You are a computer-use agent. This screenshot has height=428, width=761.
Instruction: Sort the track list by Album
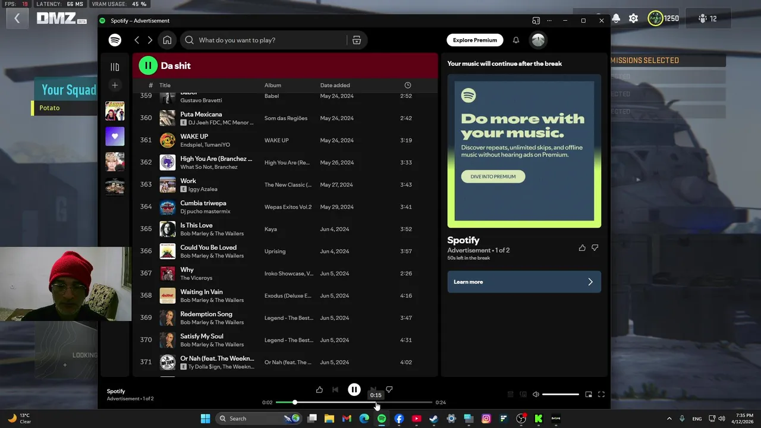[x=273, y=85]
